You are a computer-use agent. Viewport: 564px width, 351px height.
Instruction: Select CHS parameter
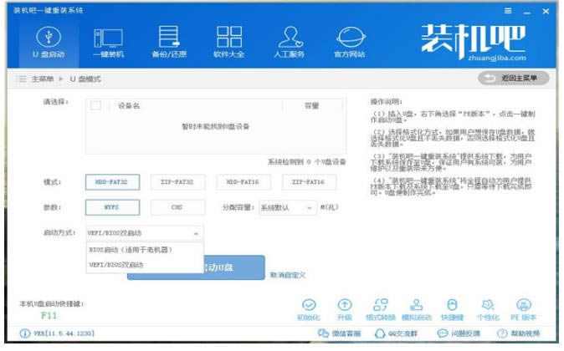(x=177, y=207)
